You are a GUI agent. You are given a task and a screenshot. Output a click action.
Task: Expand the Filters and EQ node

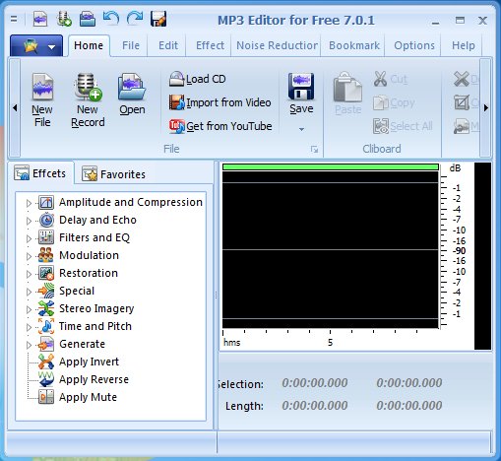tap(29, 238)
